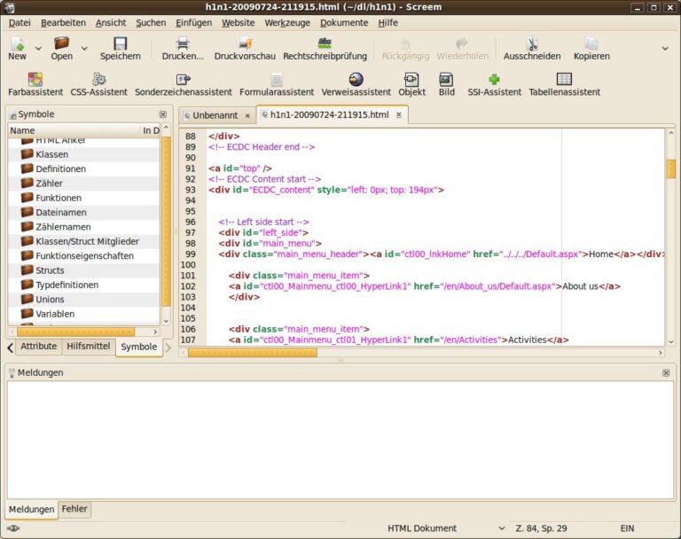Open the Farbassistent color wizard
The height and width of the screenshot is (539, 681).
point(35,85)
